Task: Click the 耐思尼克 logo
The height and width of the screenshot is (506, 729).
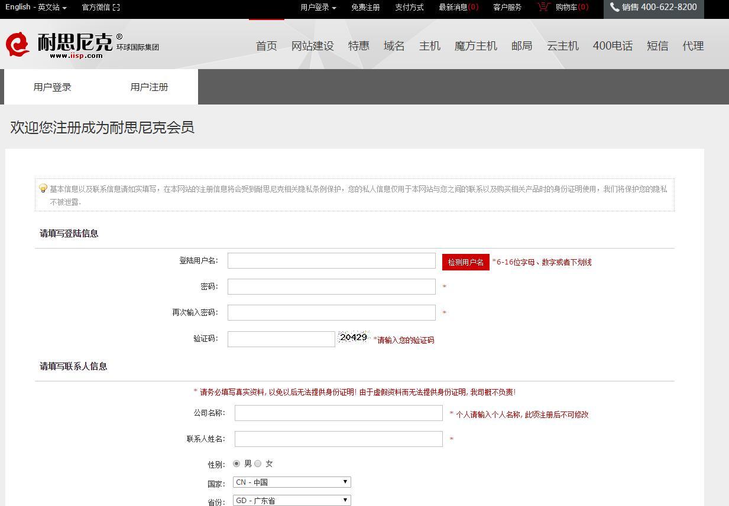Action: click(82, 45)
